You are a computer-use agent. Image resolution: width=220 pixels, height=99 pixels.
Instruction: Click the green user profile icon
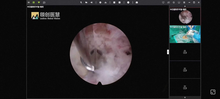[x=34, y=2]
